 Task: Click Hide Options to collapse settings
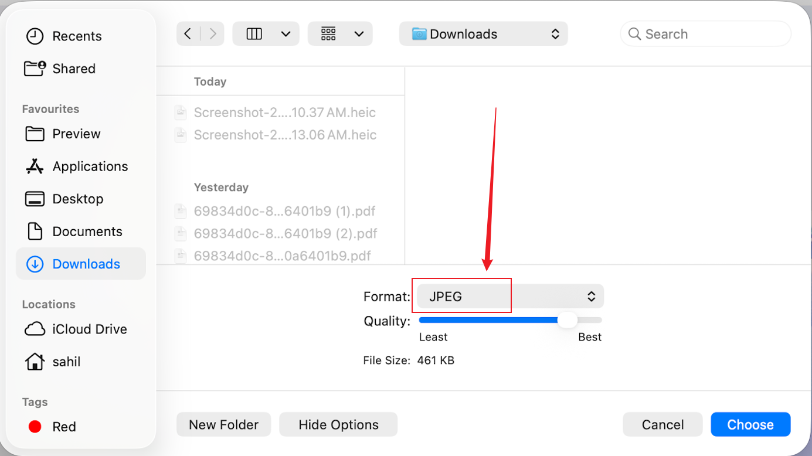click(338, 424)
